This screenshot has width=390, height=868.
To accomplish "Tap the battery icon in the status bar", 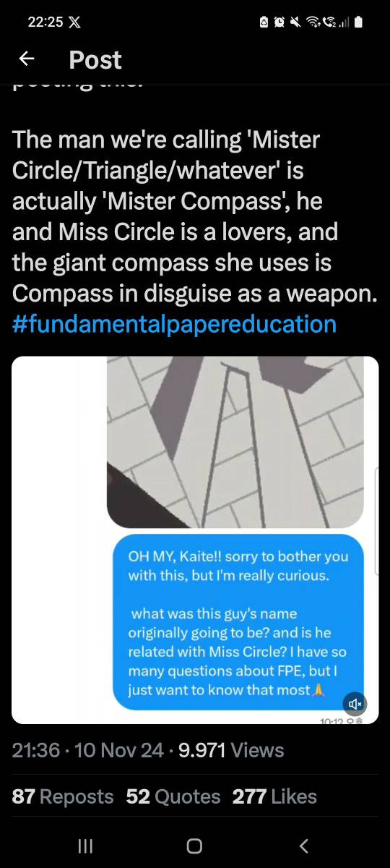I will 357,22.
